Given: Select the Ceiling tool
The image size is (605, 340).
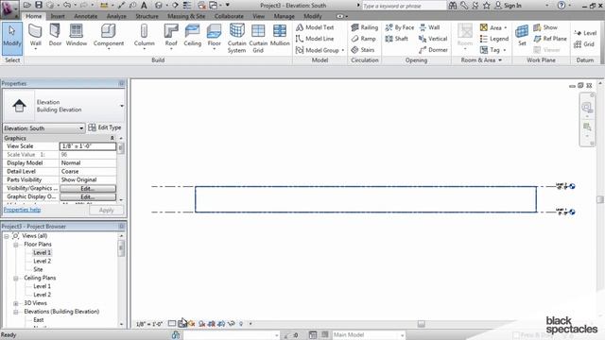Looking at the screenshot, I should [x=192, y=36].
